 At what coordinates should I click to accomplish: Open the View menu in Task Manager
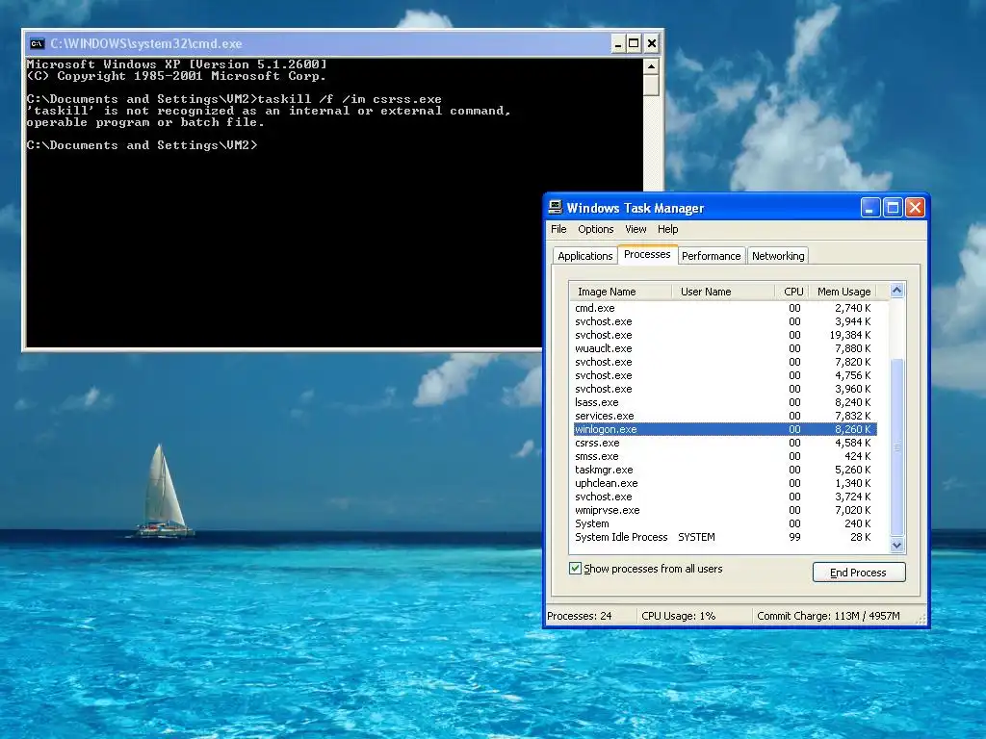click(636, 229)
